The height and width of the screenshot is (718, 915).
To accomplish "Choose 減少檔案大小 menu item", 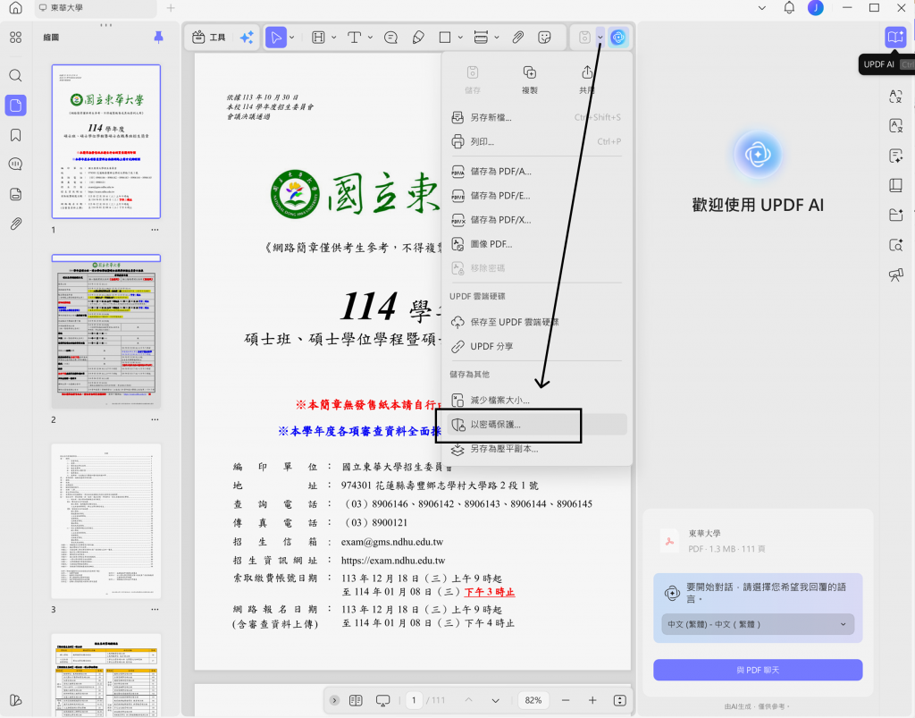I will click(536, 401).
